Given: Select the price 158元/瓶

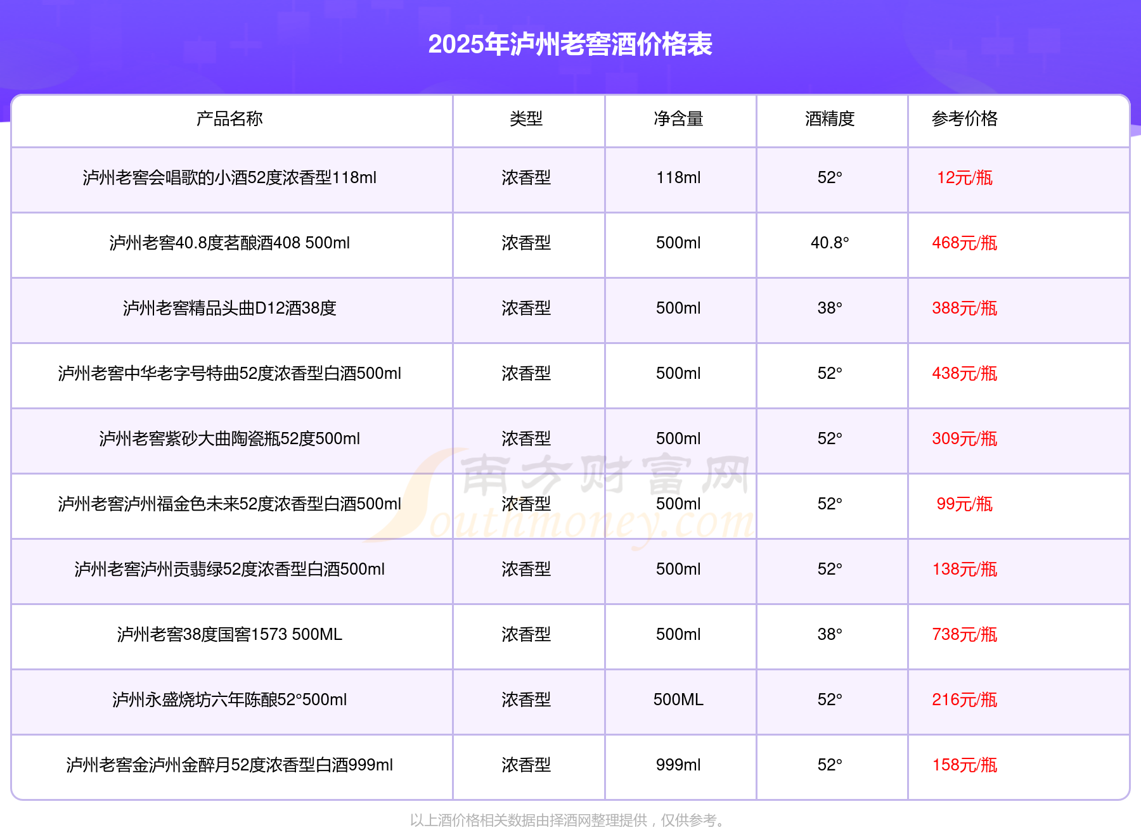Looking at the screenshot, I should click(x=965, y=765).
